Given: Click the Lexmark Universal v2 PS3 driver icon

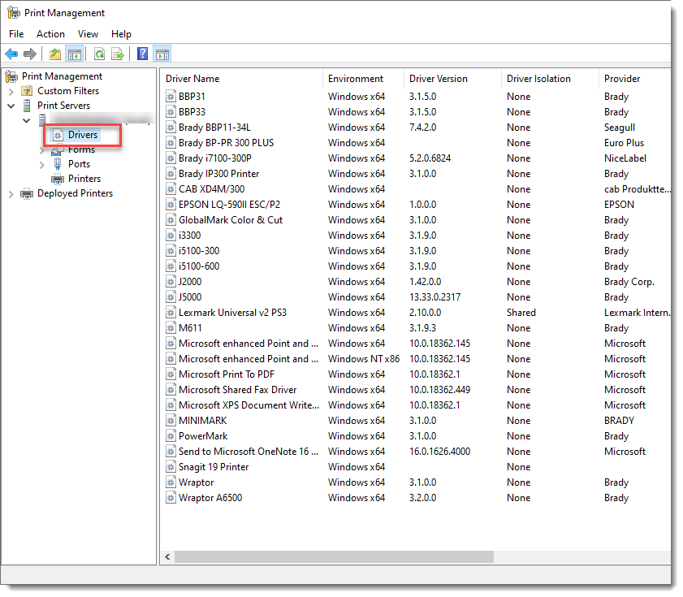Looking at the screenshot, I should [x=171, y=313].
